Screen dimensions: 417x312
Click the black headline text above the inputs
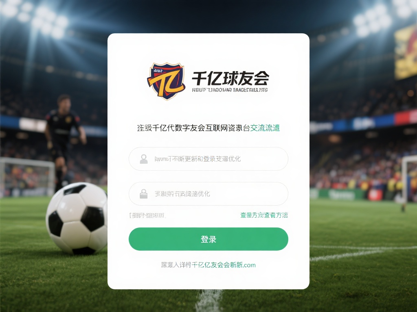(193, 128)
